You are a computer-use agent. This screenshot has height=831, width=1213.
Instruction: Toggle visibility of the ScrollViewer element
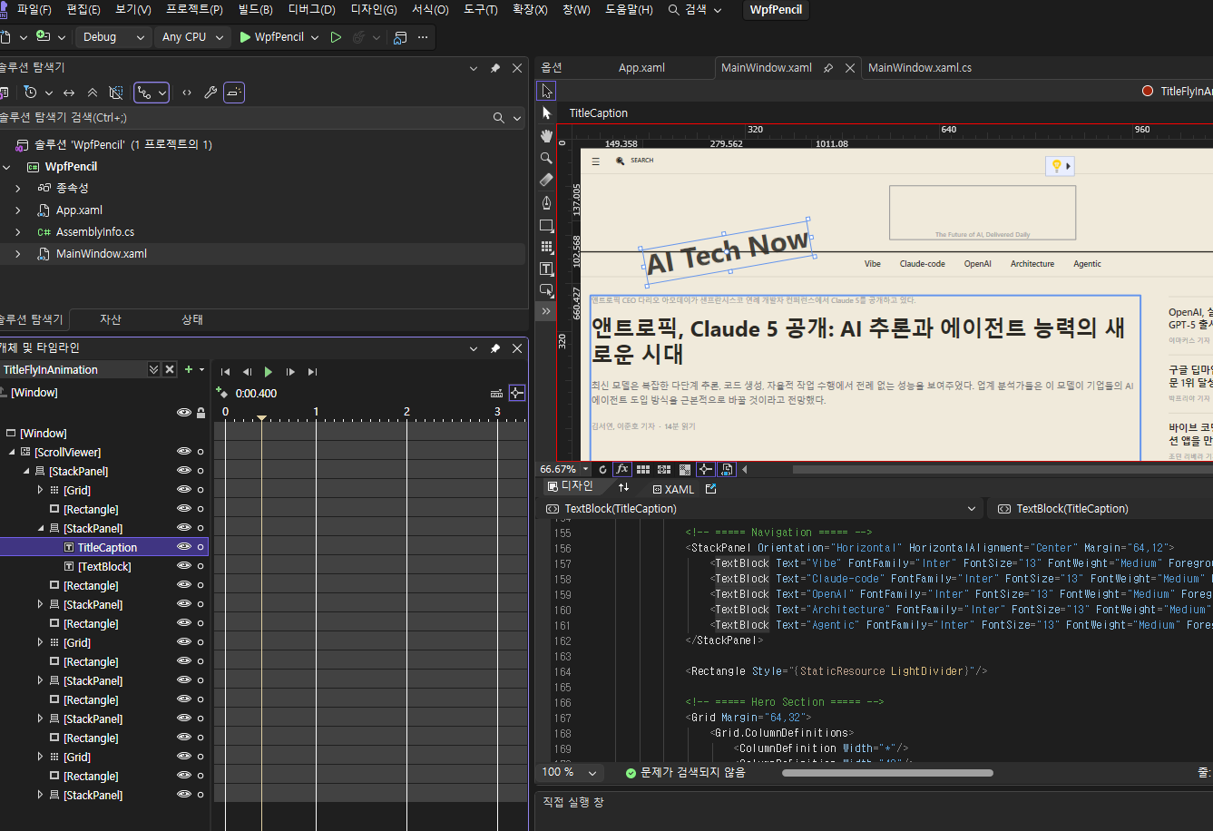point(184,452)
